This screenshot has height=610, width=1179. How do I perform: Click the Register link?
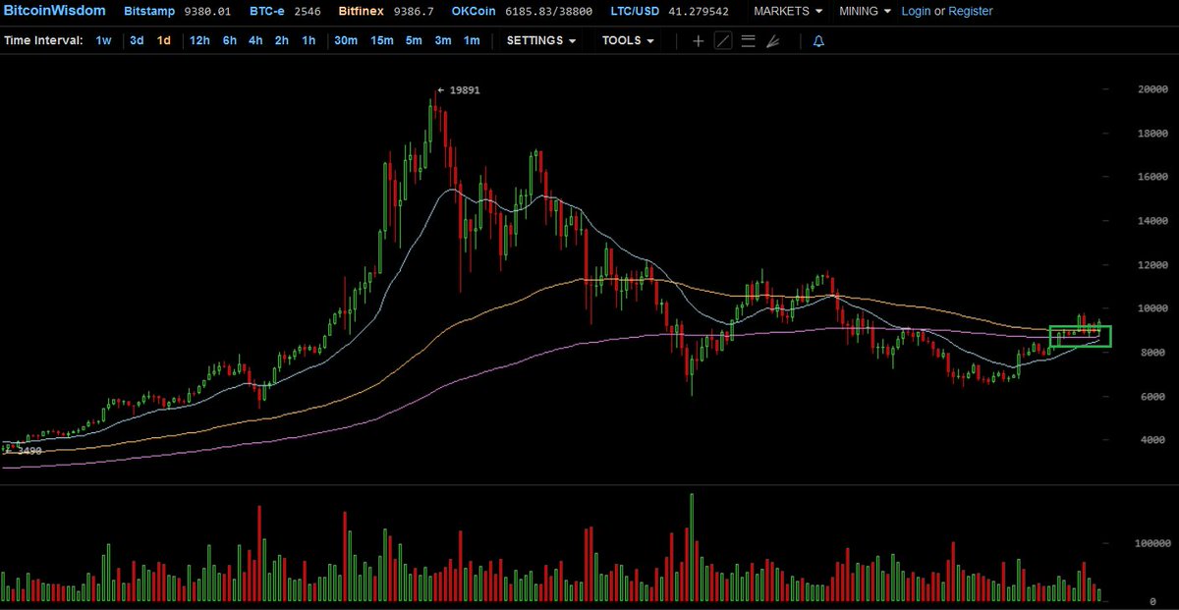coord(971,11)
